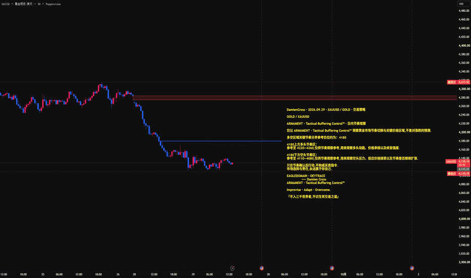
Task: Click the 10月 label on the time axis
Action: point(343,274)
